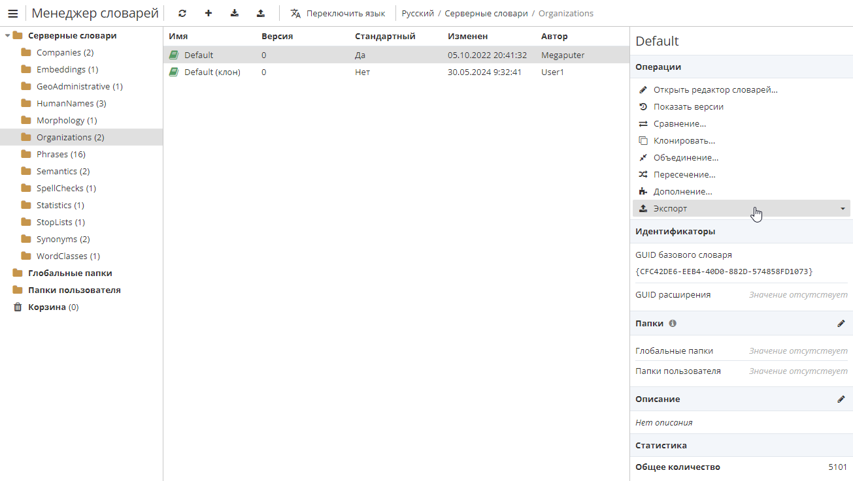Click date 05.10.2022 20:41:32 cell
Viewport: 853px width, 481px height.
(x=487, y=55)
